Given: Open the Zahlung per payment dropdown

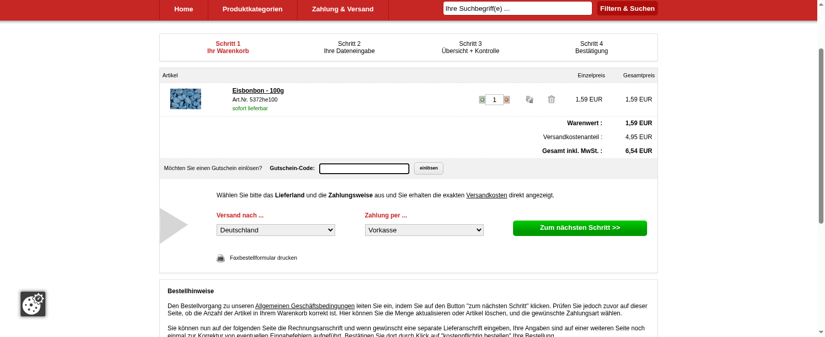Looking at the screenshot, I should click(424, 230).
